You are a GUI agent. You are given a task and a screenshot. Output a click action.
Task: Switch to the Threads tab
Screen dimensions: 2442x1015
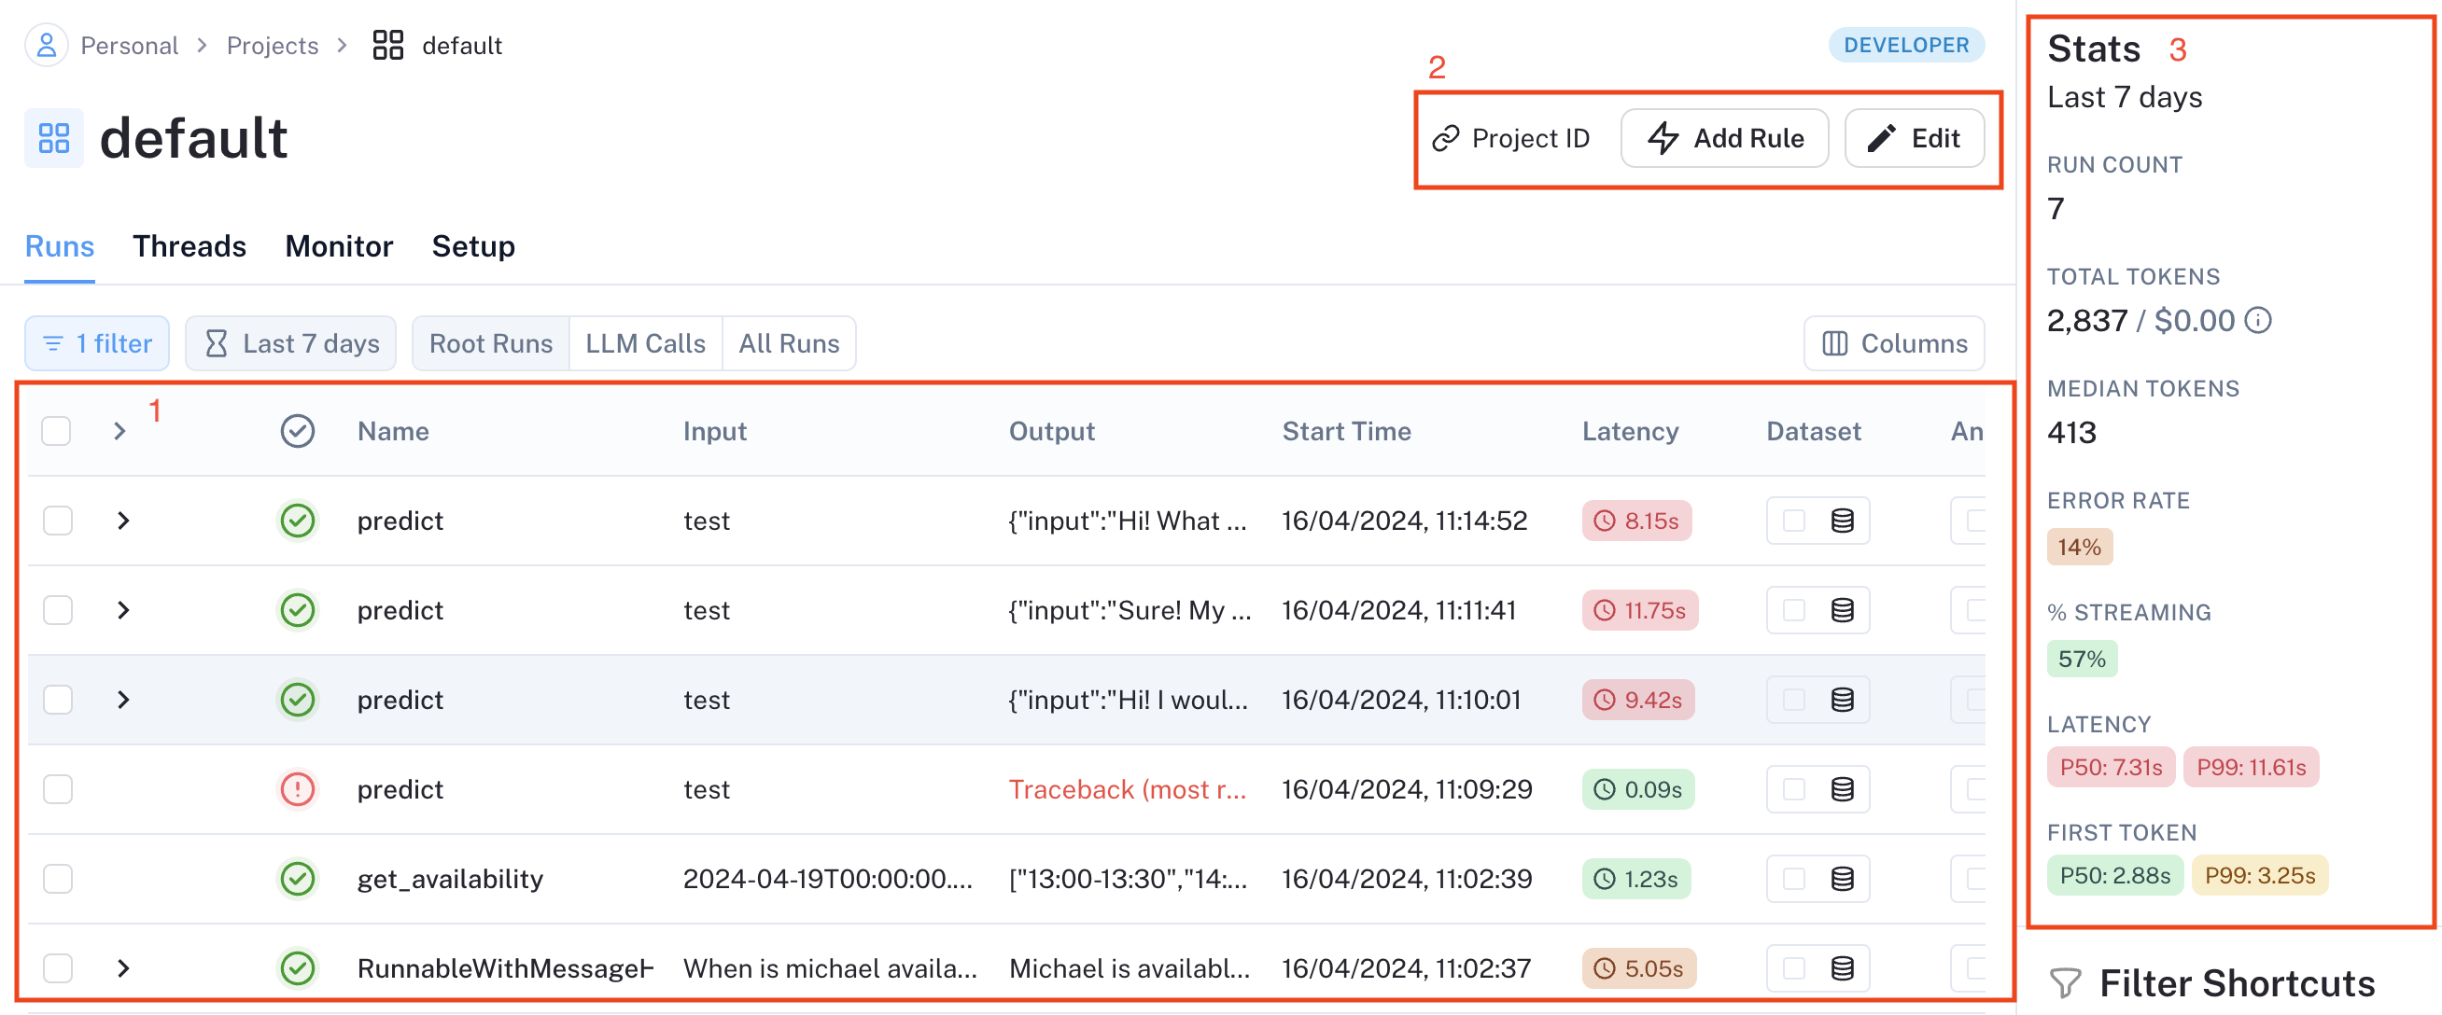click(x=189, y=246)
